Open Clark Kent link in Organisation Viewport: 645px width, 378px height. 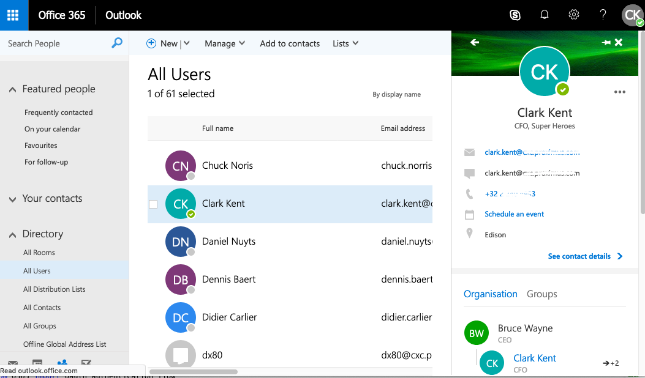pos(534,358)
